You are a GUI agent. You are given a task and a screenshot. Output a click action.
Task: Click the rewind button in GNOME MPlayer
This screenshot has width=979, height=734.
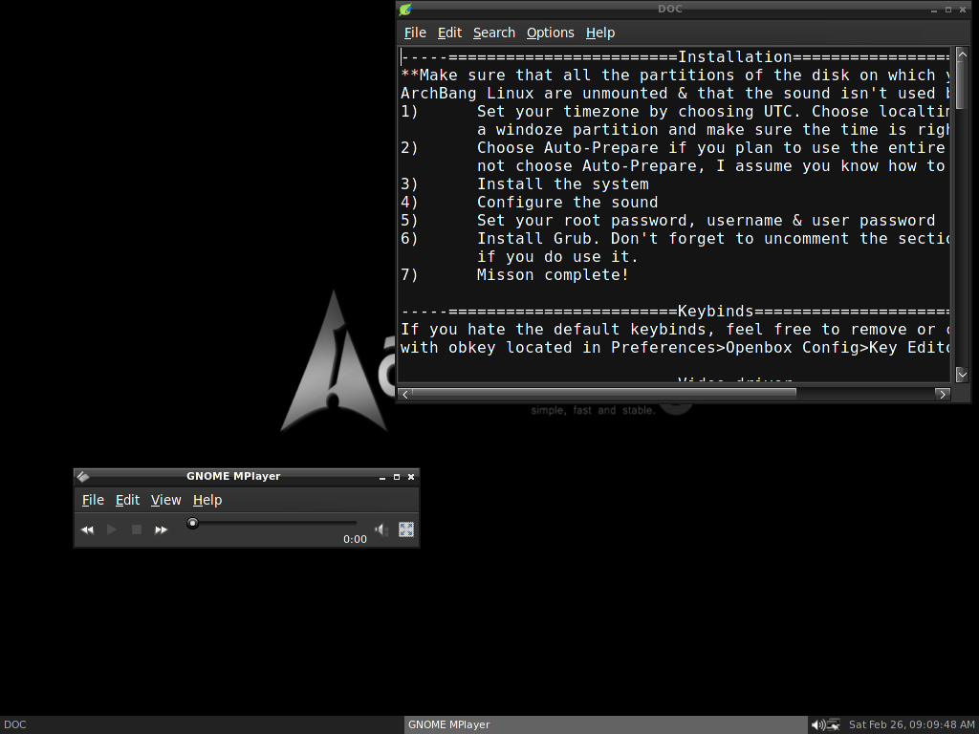[87, 529]
